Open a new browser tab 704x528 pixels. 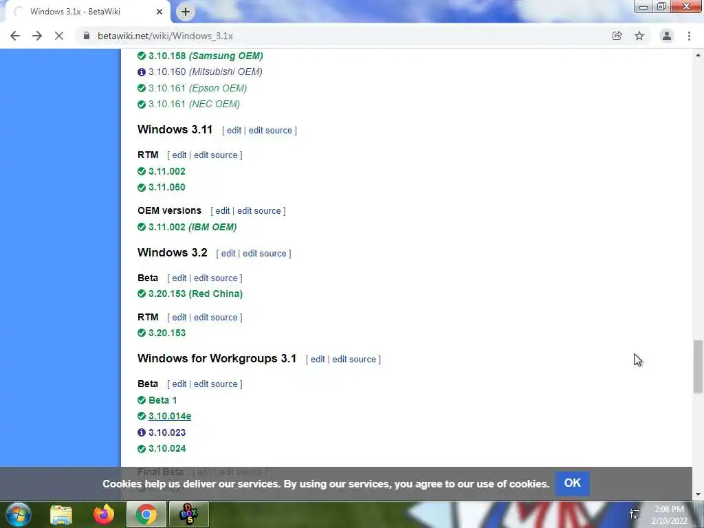186,12
